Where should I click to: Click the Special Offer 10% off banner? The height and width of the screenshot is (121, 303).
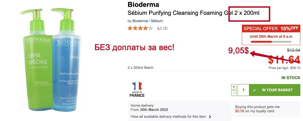tap(271, 29)
